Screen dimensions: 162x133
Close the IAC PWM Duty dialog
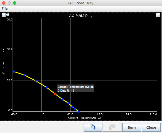point(151,127)
